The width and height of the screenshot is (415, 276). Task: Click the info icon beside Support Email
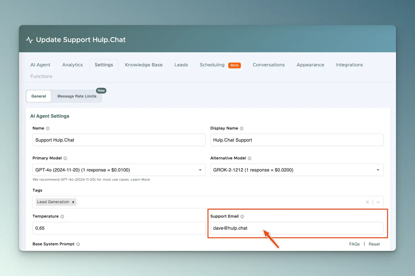tap(242, 216)
